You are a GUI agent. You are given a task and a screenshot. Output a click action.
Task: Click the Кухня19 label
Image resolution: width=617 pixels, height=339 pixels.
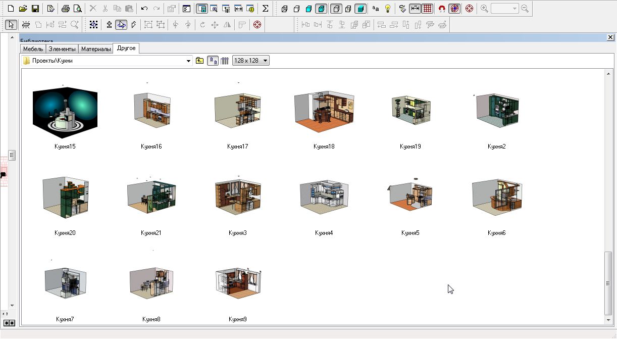[x=410, y=147]
